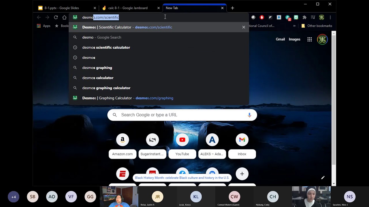Viewport: 369px width, 207px height.
Task: Switch to the calc 8-1 Google Jamboard tab
Action: [x=131, y=8]
